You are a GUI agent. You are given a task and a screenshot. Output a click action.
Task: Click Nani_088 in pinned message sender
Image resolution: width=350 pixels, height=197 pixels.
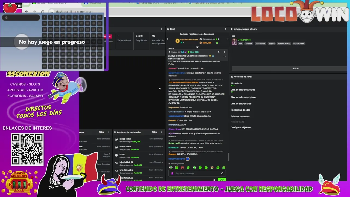point(194,52)
